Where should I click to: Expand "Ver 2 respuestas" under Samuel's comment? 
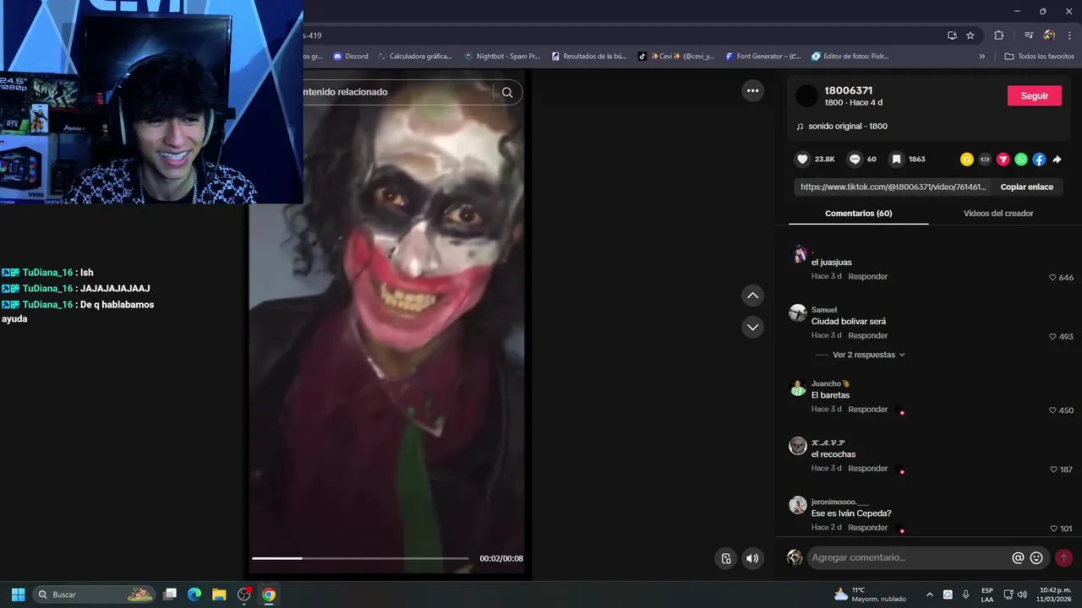868,355
